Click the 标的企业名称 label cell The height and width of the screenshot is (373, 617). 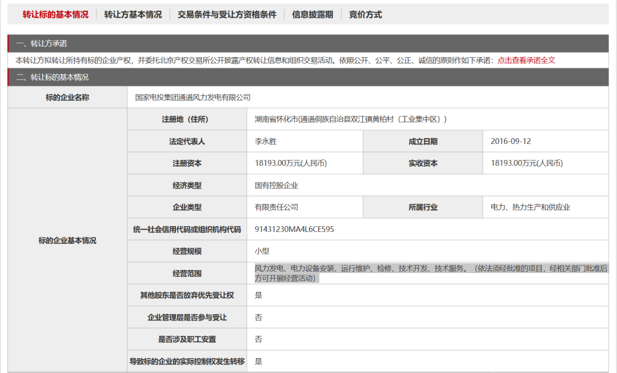point(67,97)
